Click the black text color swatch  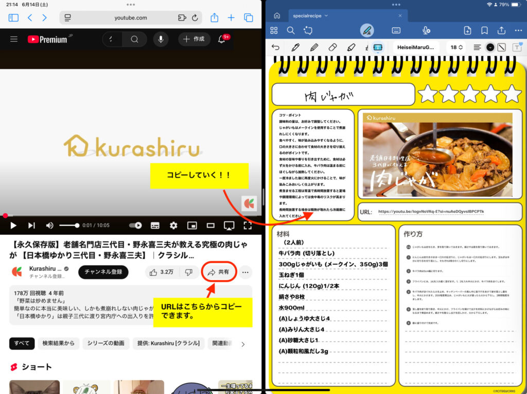point(490,47)
